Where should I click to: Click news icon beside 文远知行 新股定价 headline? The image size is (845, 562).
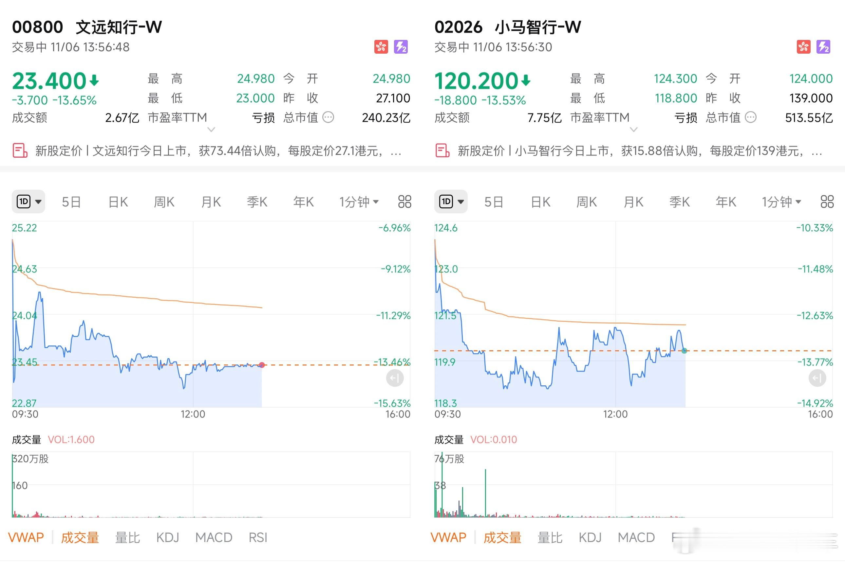click(x=20, y=150)
